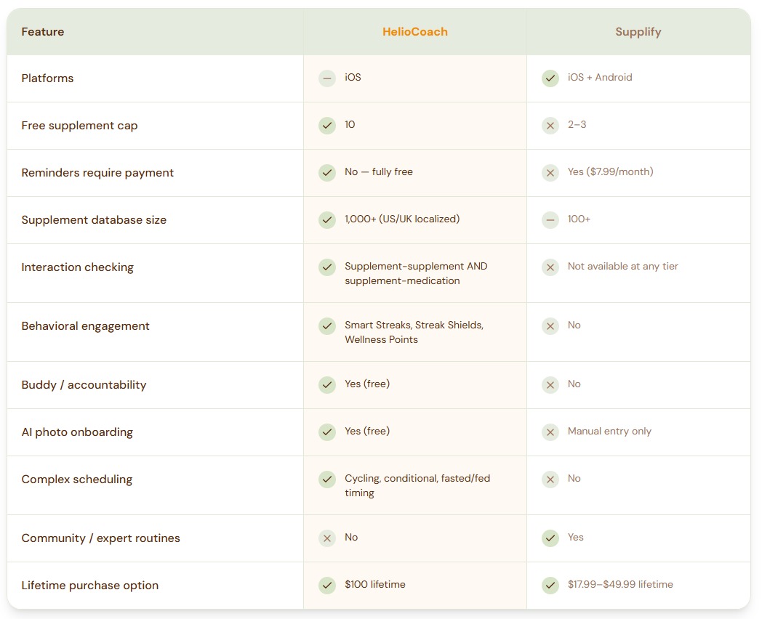This screenshot has width=762, height=619.
Task: Click the Lifetime purchase option row label
Action: 90,586
